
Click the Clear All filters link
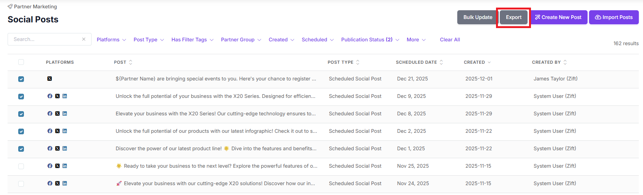[450, 39]
